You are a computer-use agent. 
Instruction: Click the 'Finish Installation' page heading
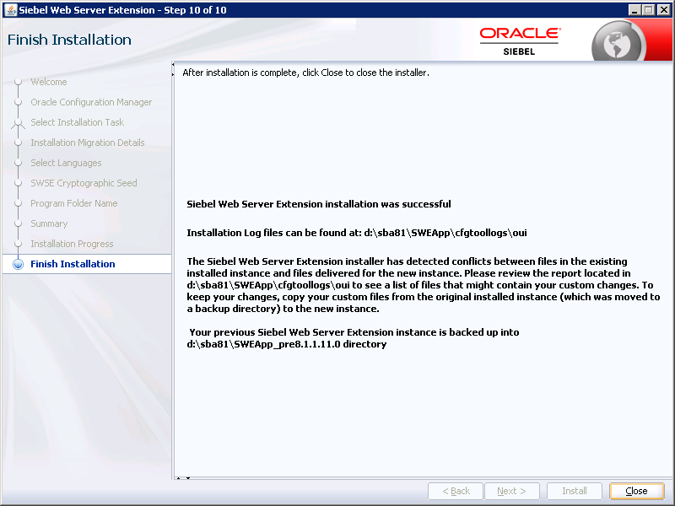pyautogui.click(x=69, y=40)
